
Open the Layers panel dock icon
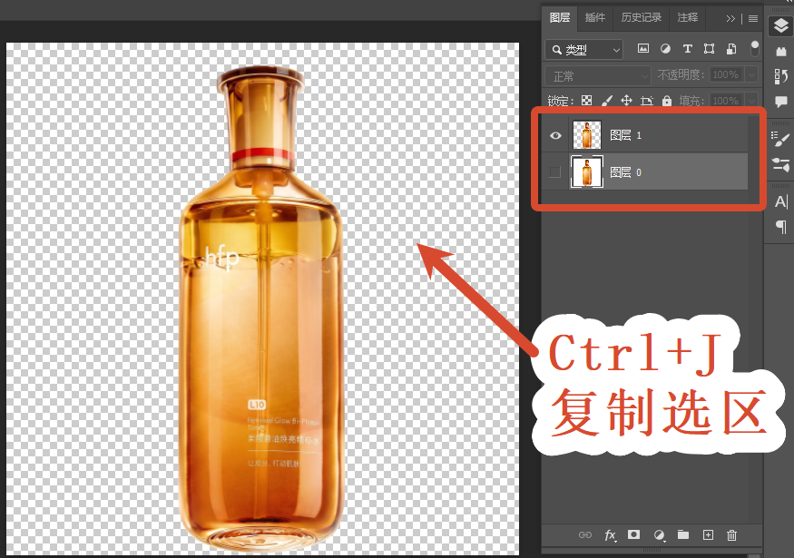tap(780, 25)
